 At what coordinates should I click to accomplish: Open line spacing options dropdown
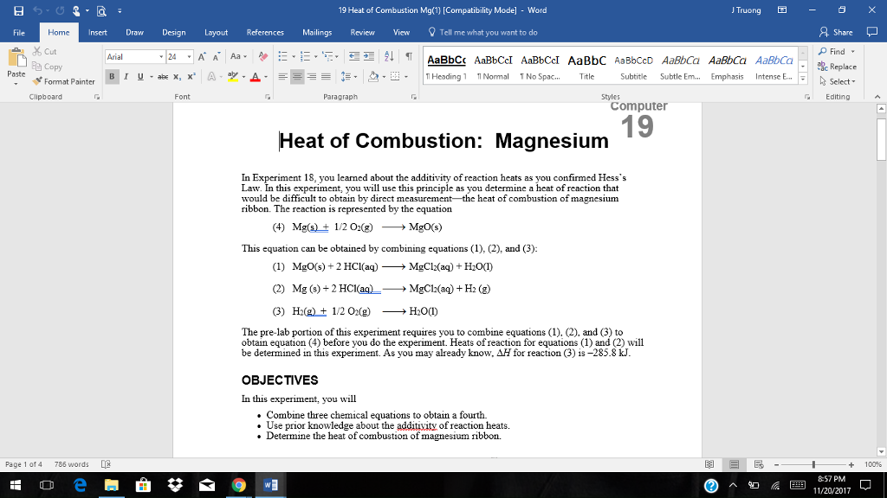tap(355, 77)
